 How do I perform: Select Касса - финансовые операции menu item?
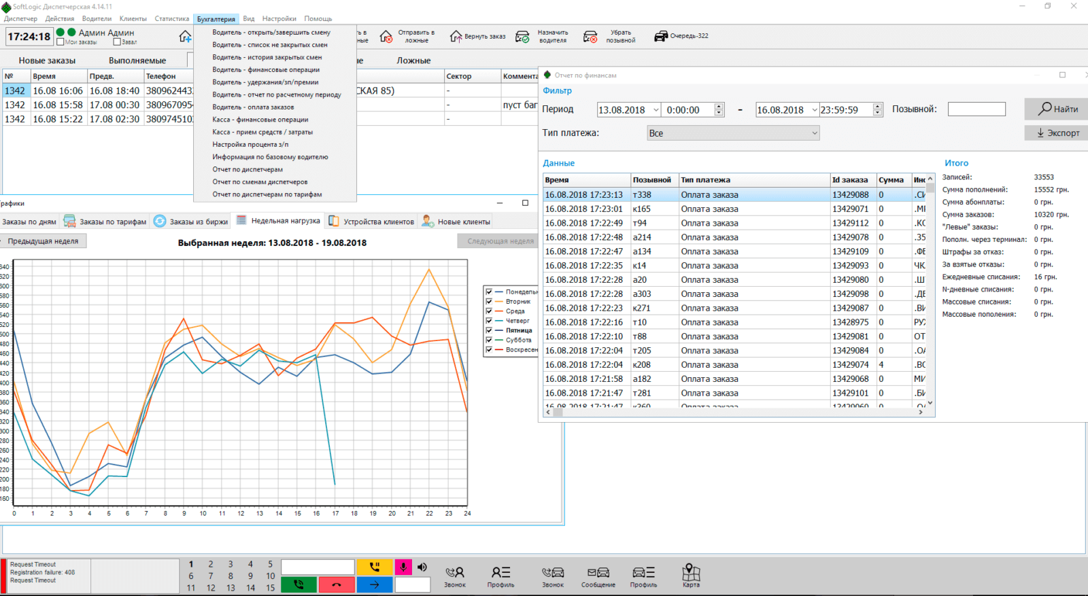260,120
